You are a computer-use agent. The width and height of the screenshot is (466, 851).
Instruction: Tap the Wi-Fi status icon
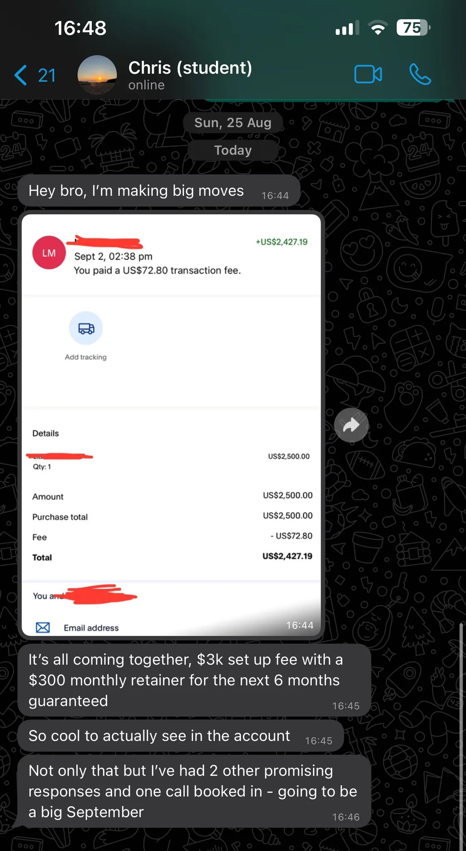pyautogui.click(x=378, y=28)
